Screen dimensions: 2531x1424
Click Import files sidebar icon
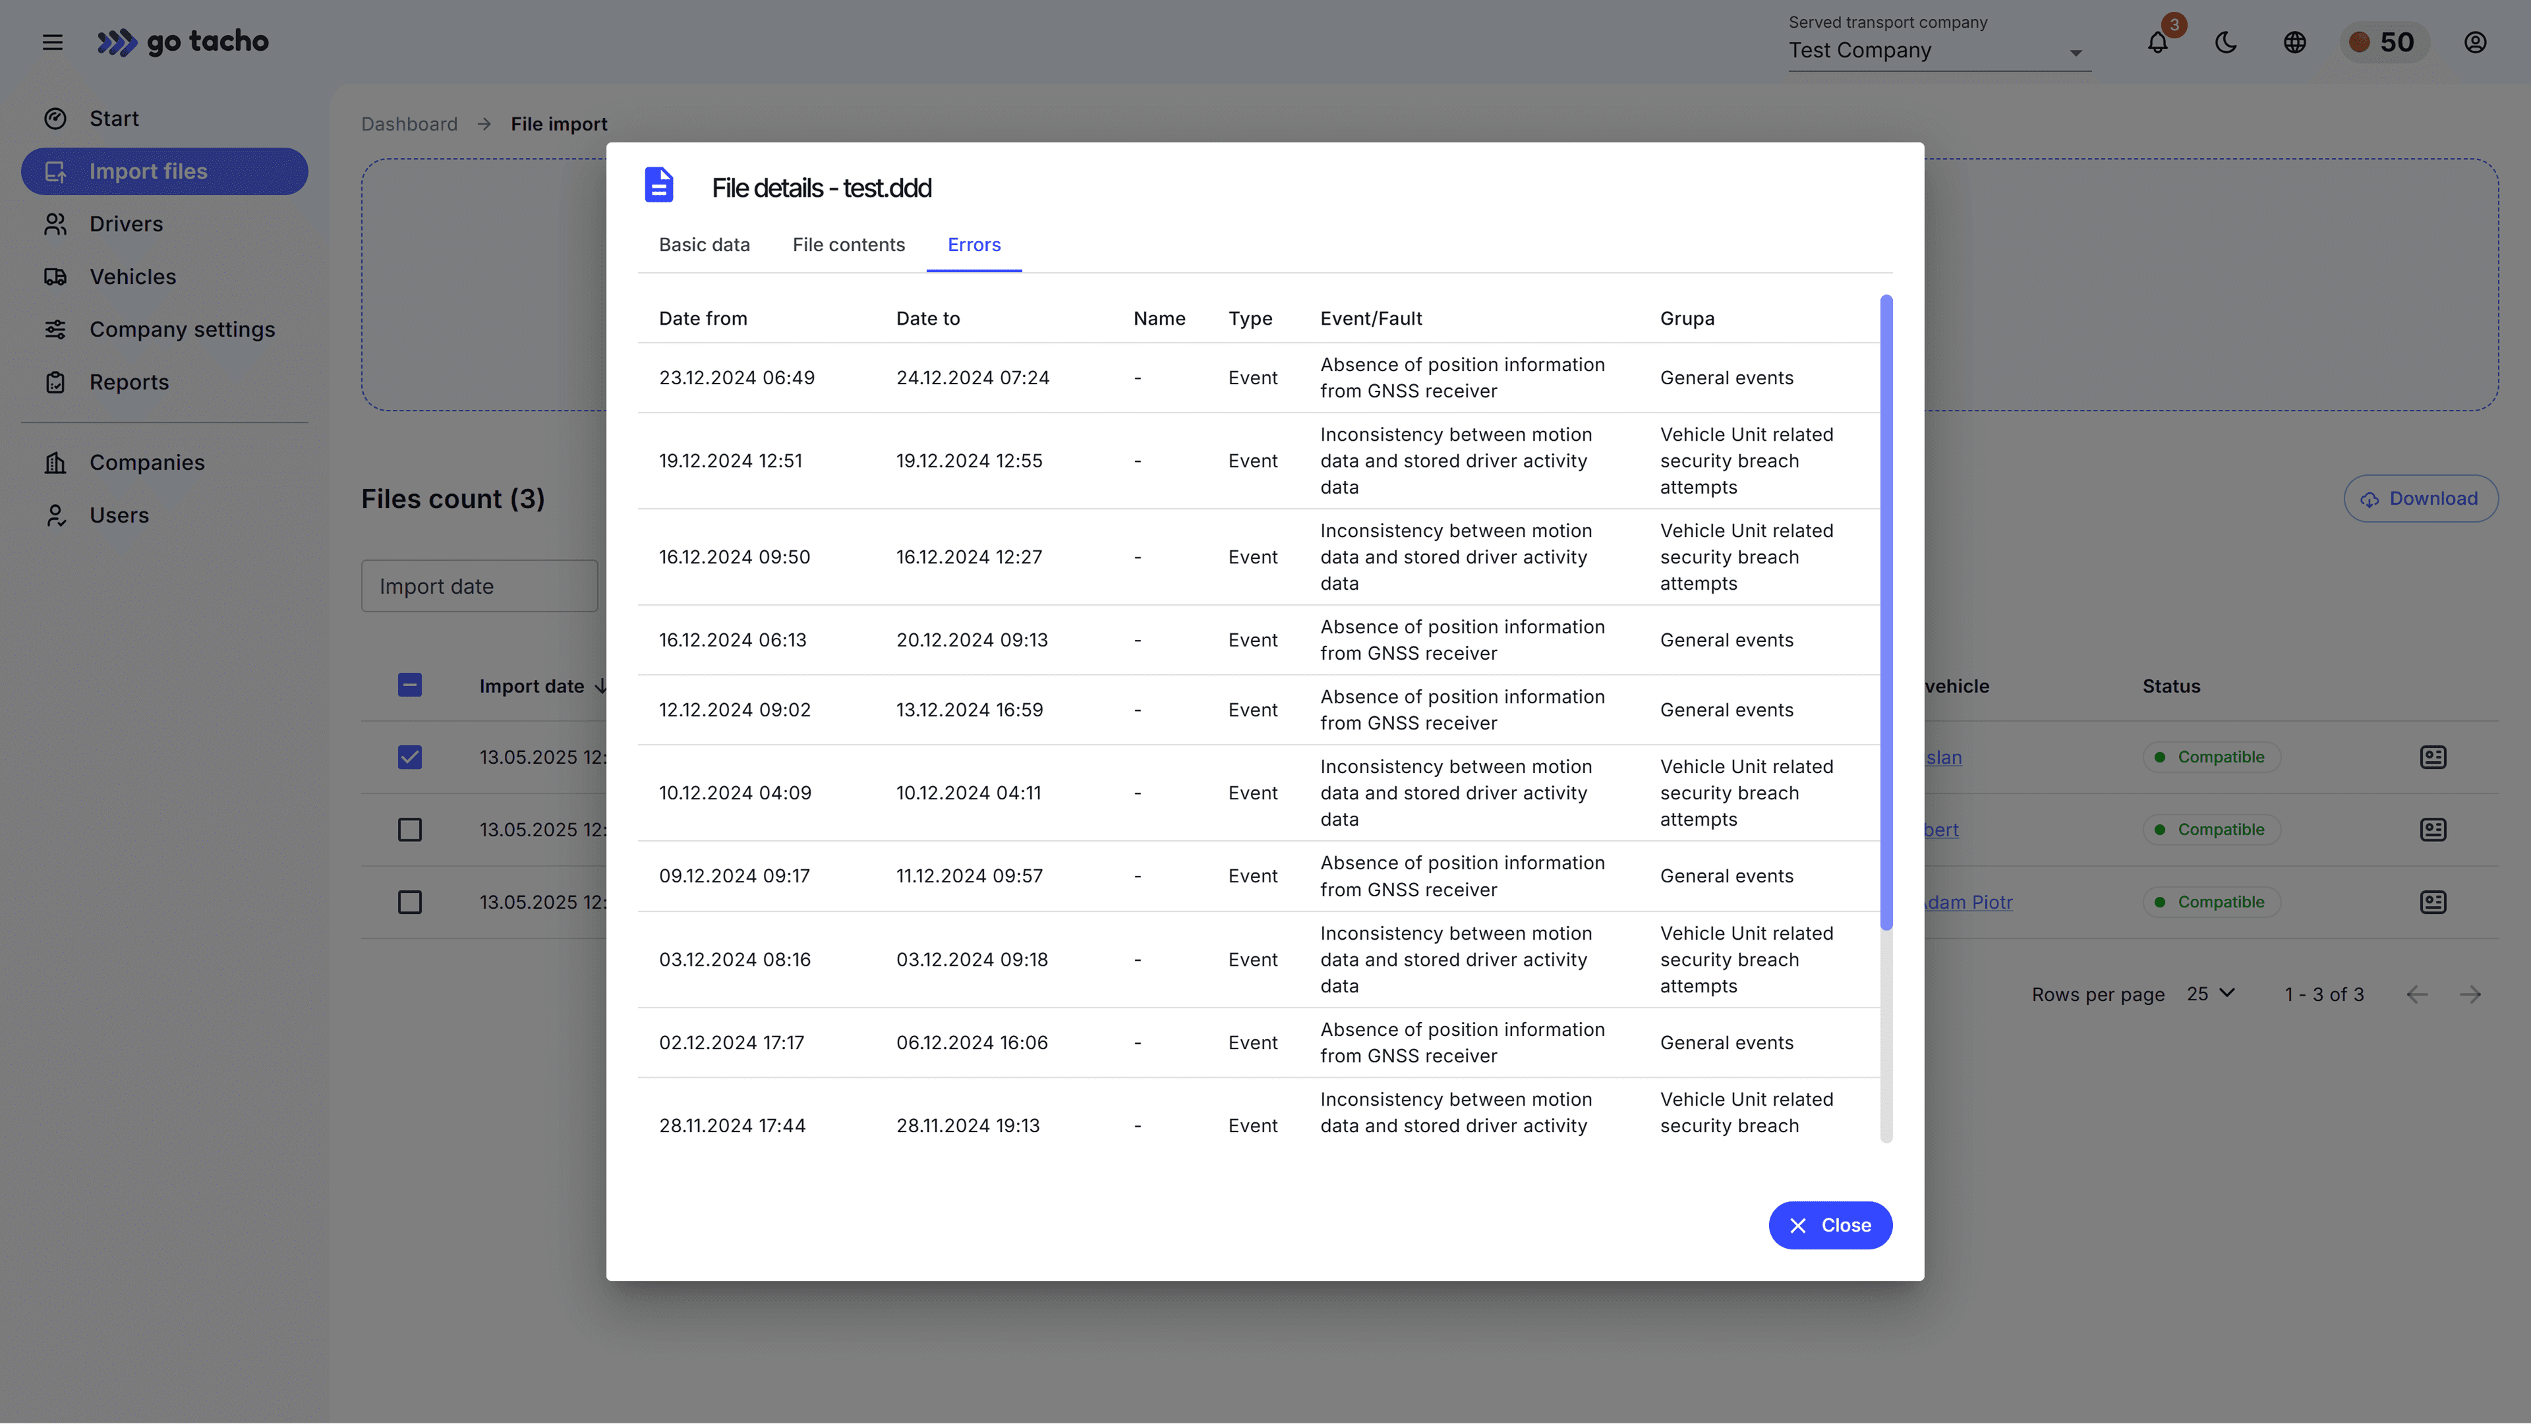pyautogui.click(x=55, y=172)
